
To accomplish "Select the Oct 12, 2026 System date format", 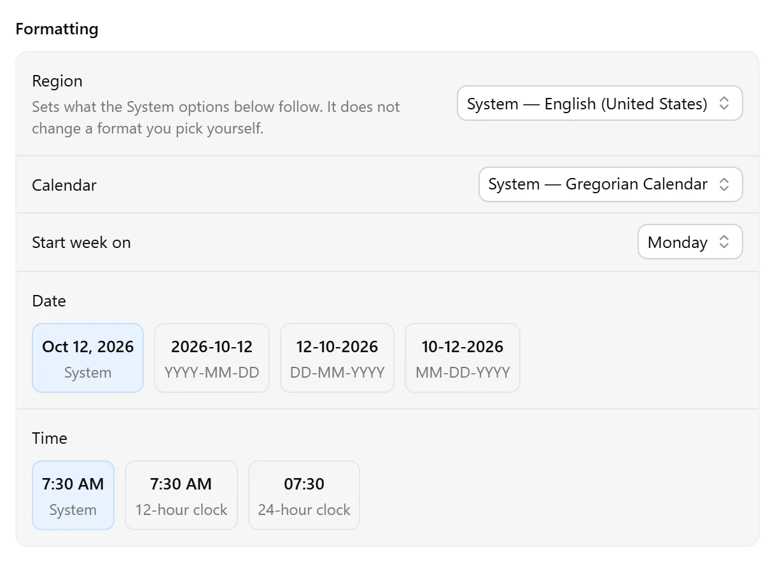I will (x=88, y=358).
